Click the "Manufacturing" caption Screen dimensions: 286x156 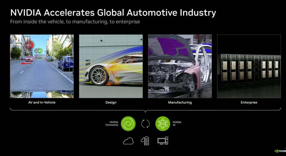coord(180,102)
